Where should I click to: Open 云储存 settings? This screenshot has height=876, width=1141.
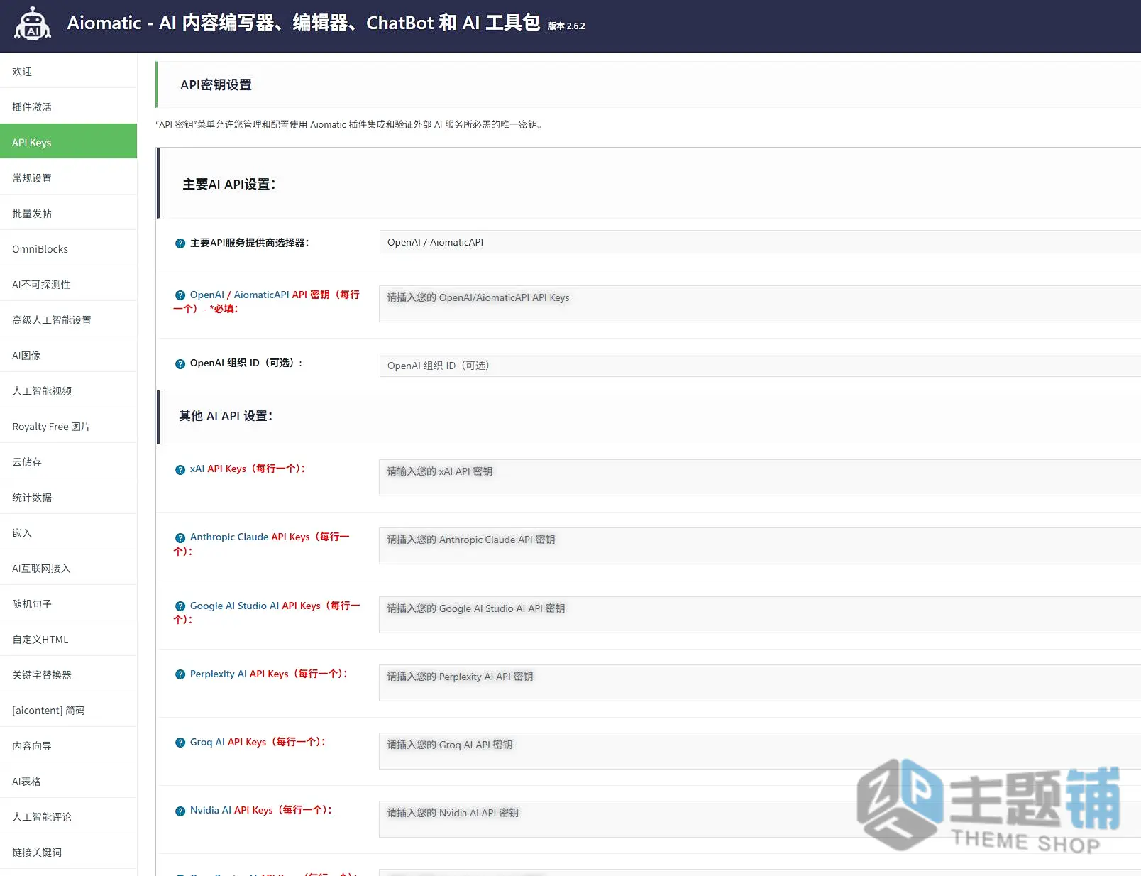[x=68, y=461]
